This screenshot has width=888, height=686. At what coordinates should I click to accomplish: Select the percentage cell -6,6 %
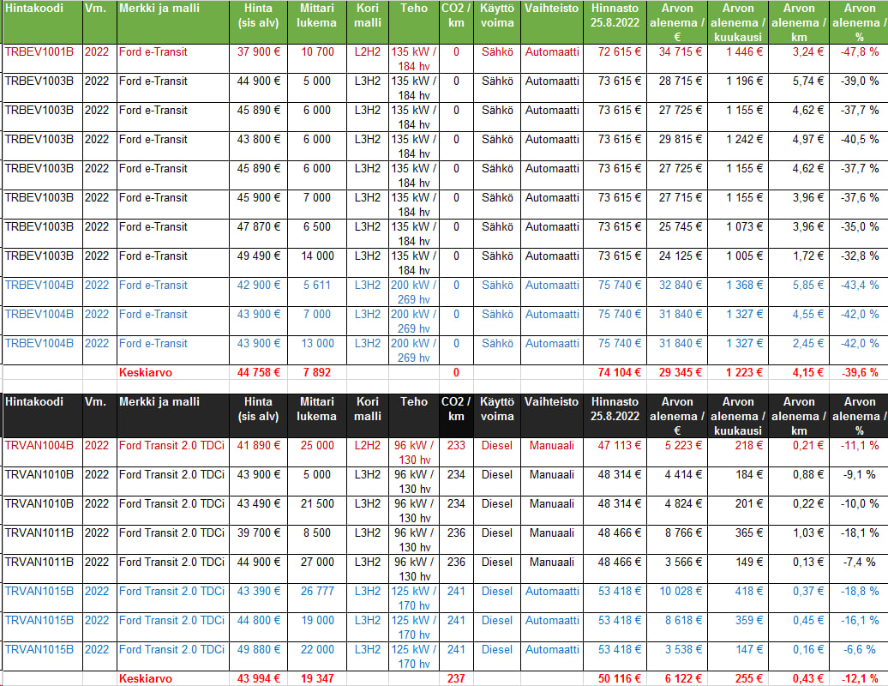click(859, 657)
